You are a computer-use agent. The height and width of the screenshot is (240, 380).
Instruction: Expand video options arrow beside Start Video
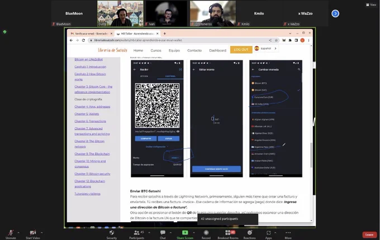[x=42, y=233]
